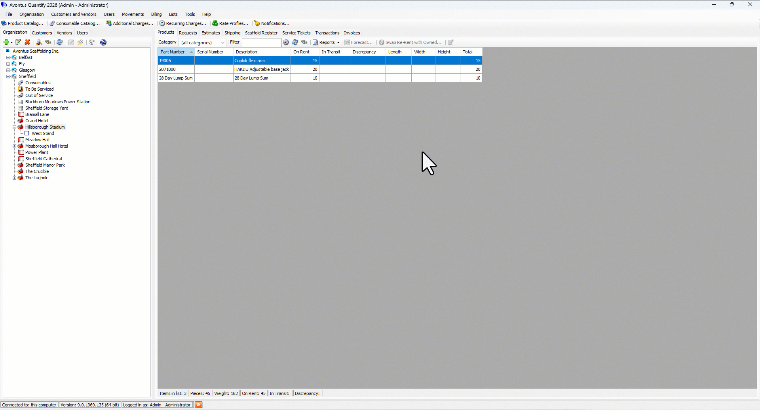Click the binoculars search icon beside filter
This screenshot has height=410, width=760.
coord(304,42)
